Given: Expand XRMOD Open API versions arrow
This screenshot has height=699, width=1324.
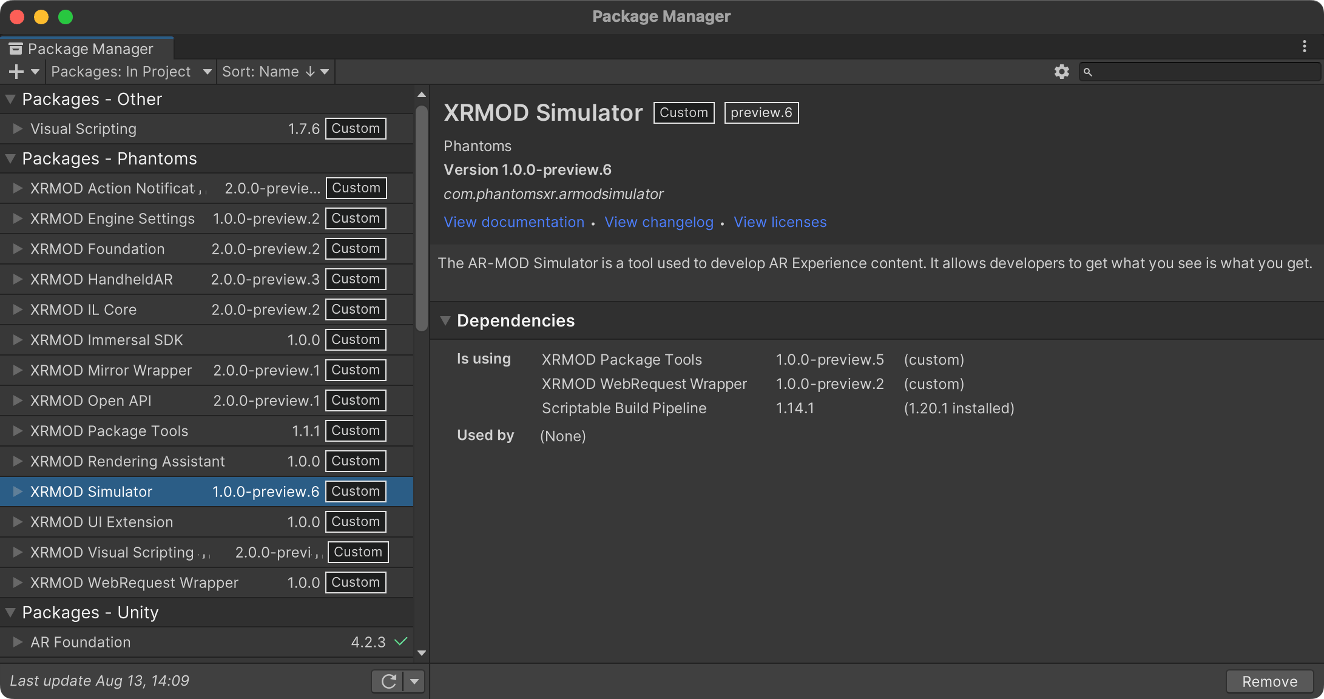Looking at the screenshot, I should click(18, 400).
